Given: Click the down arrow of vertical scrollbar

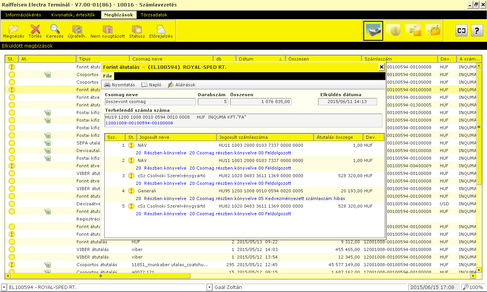Looking at the screenshot, I should (x=479, y=270).
